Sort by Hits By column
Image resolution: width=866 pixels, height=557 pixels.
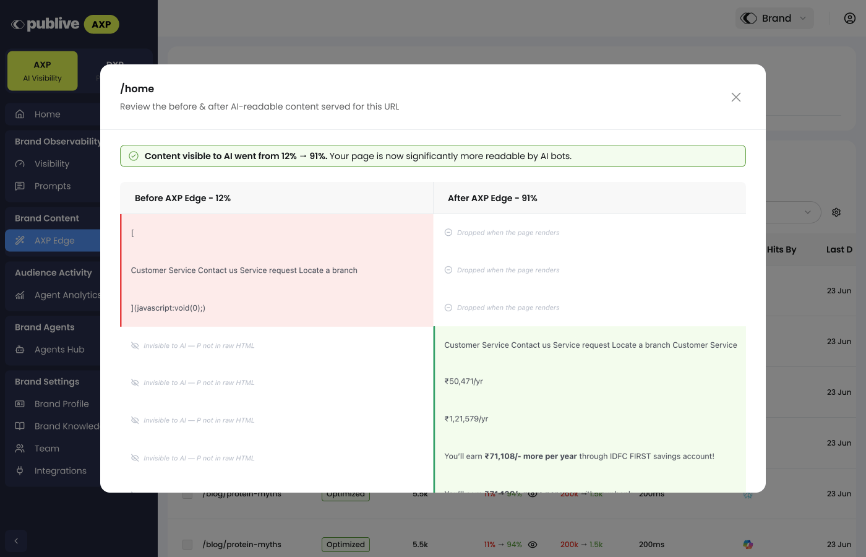[781, 249]
